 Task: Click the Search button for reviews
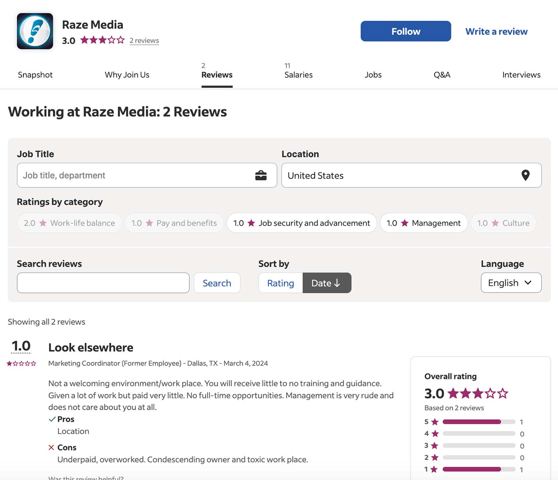point(217,283)
